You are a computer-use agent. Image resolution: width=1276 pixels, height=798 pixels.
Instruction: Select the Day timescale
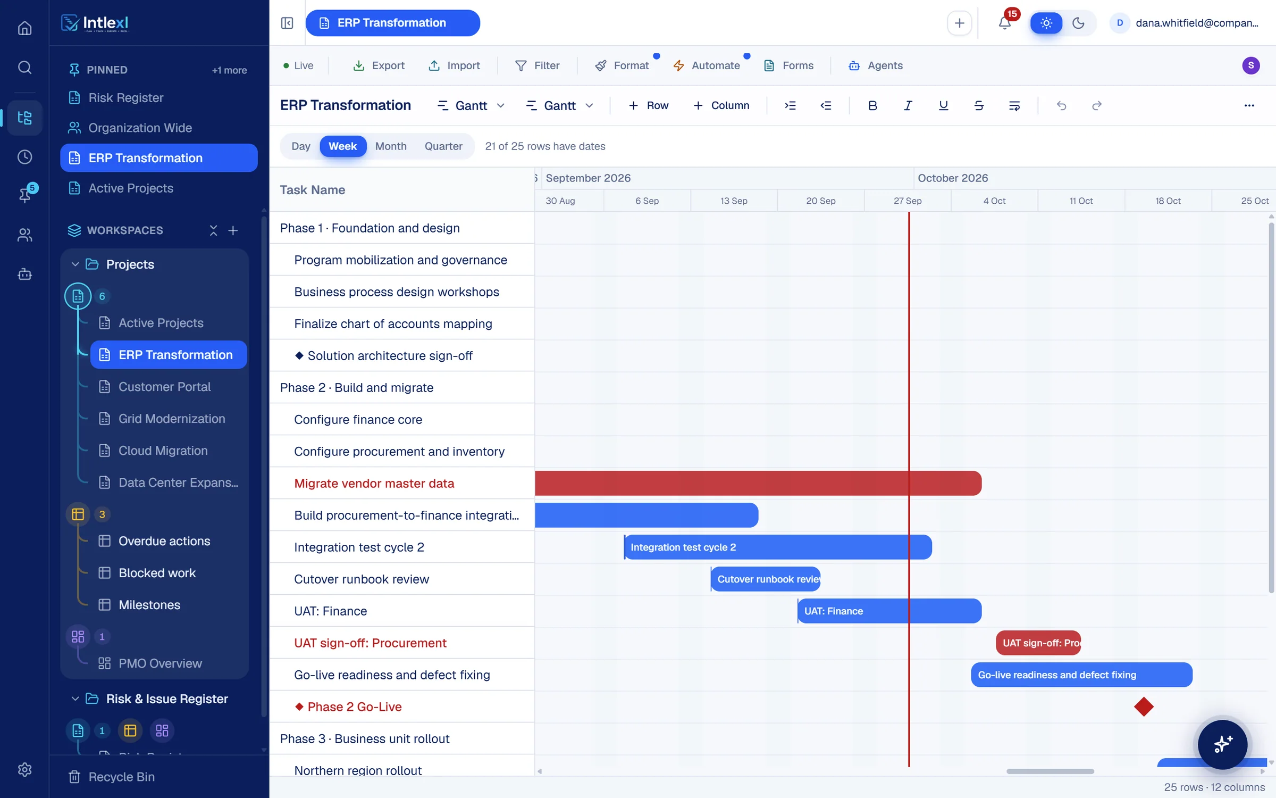pos(300,146)
